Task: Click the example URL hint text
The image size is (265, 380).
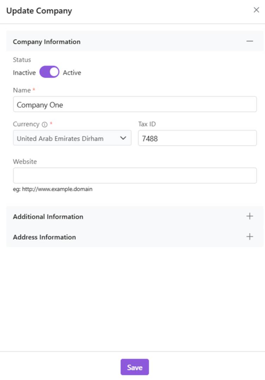Action: tap(53, 189)
